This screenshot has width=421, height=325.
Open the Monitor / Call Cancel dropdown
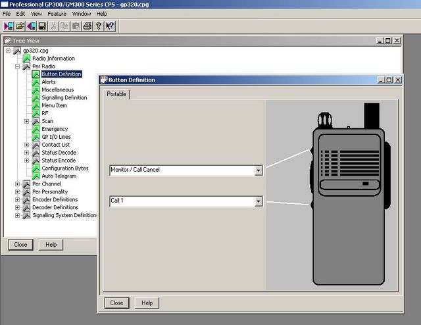pos(259,170)
